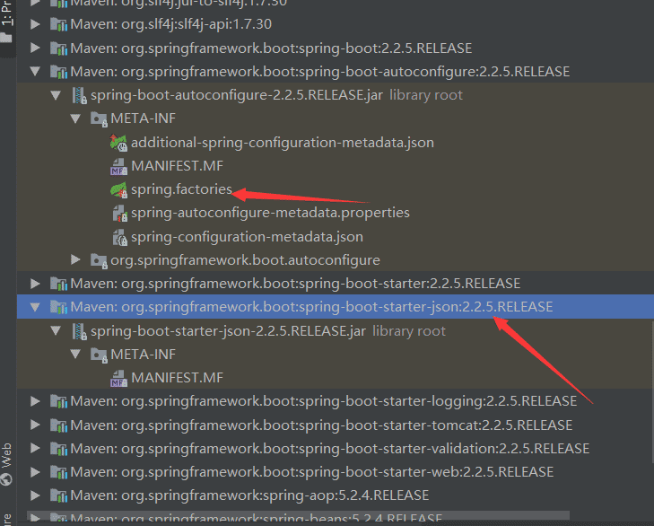This screenshot has height=526, width=654.
Task: Select 'spring-boot-starter-web:2.2.5.RELEASE' row
Action: 312,472
